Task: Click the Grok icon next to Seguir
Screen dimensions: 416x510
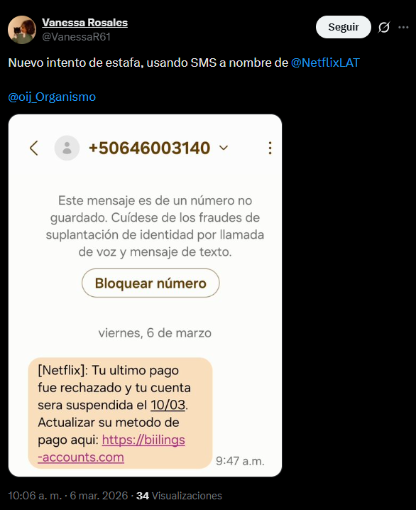Action: point(384,27)
